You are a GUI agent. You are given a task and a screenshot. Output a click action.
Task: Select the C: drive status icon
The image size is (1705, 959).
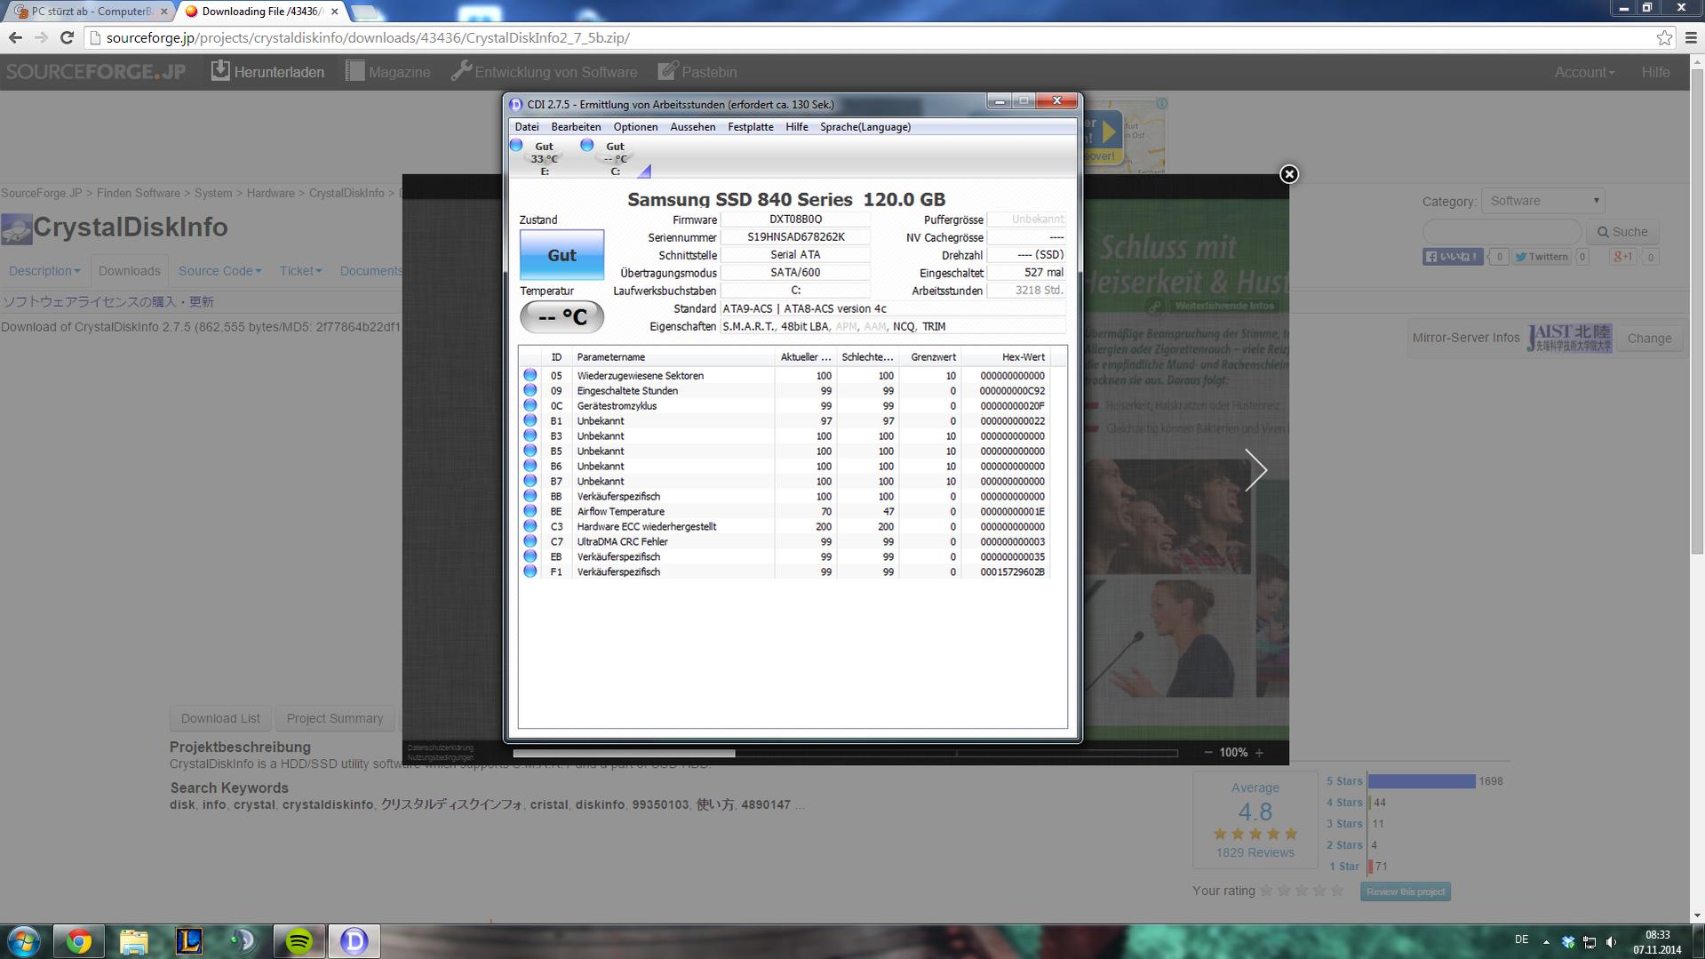pyautogui.click(x=609, y=157)
